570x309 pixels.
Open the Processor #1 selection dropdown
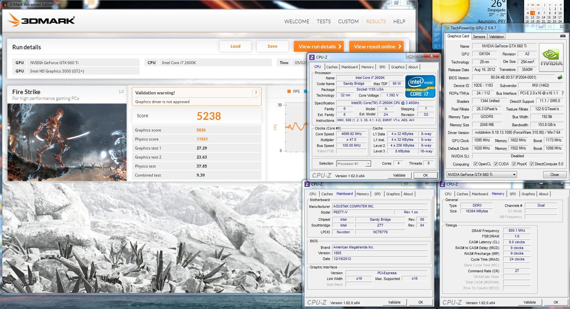(354, 164)
